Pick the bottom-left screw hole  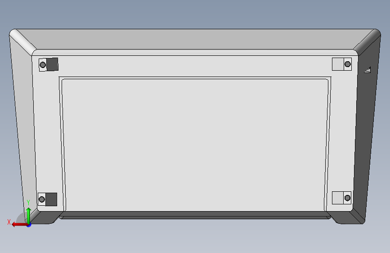point(42,199)
